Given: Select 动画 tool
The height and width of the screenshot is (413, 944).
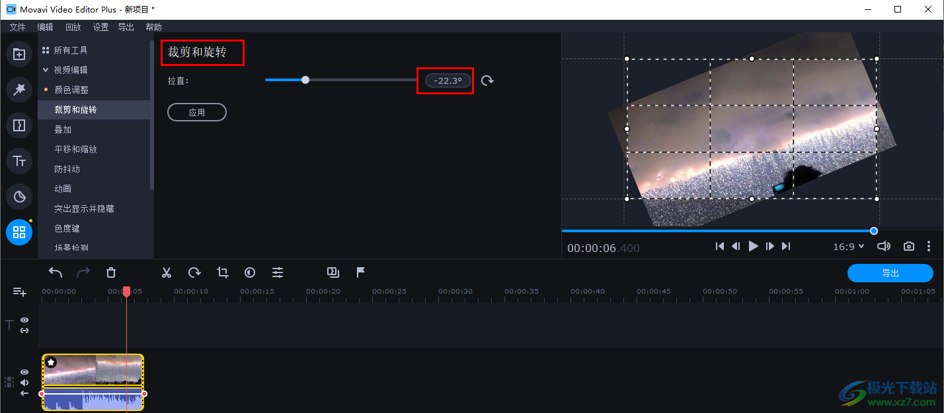Looking at the screenshot, I should pos(63,189).
